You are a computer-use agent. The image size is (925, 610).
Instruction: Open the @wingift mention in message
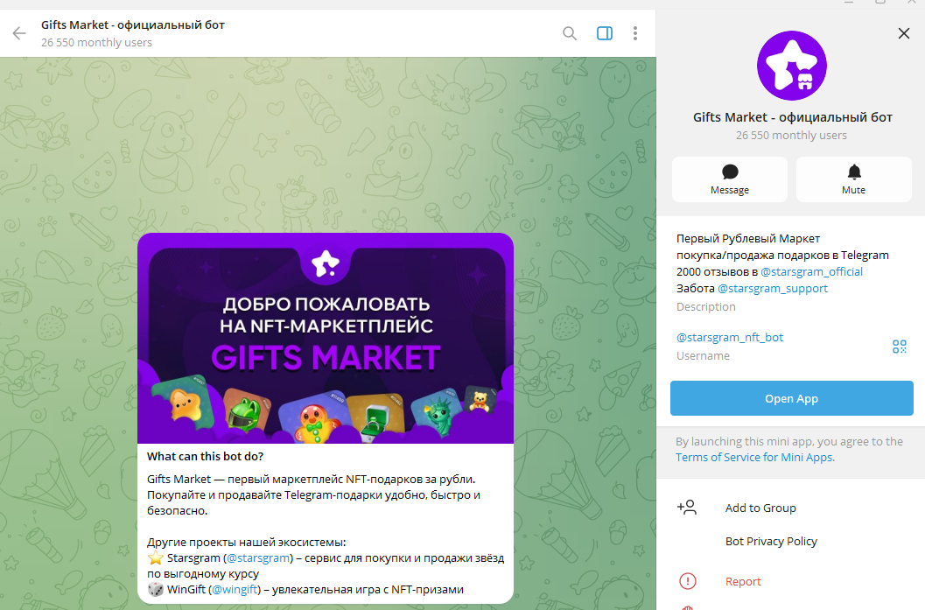(x=235, y=589)
